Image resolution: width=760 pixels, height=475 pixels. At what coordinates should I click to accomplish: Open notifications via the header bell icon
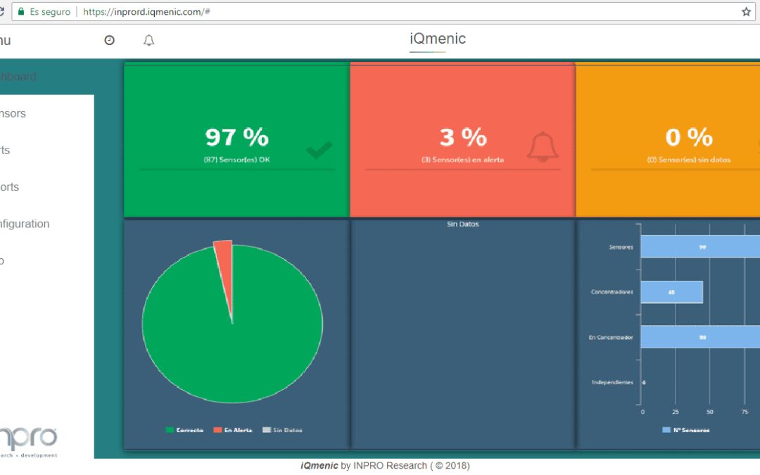(x=148, y=40)
